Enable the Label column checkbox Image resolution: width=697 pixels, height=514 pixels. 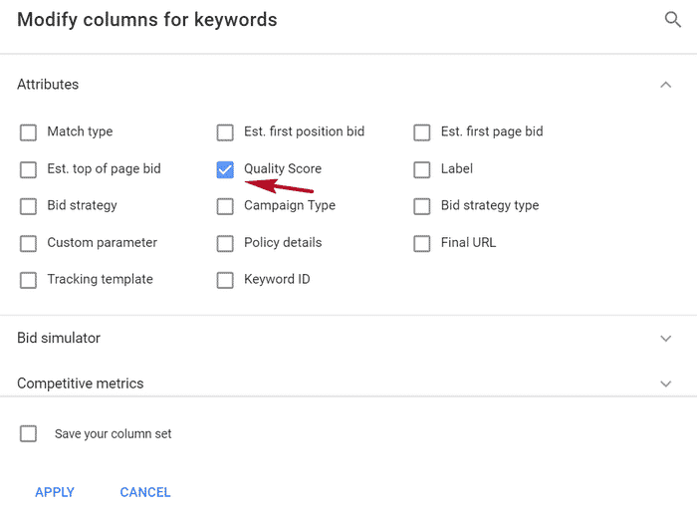tap(422, 169)
